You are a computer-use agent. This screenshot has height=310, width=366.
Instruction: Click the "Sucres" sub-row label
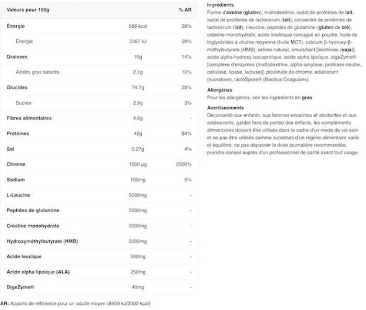click(x=25, y=103)
